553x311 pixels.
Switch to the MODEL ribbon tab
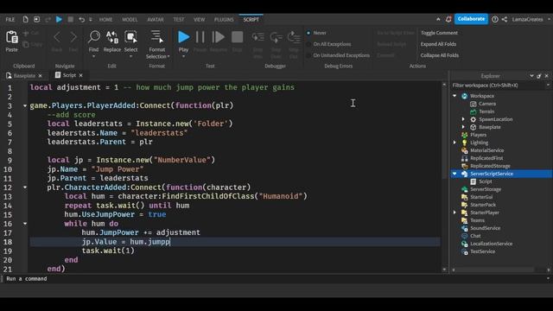(130, 19)
